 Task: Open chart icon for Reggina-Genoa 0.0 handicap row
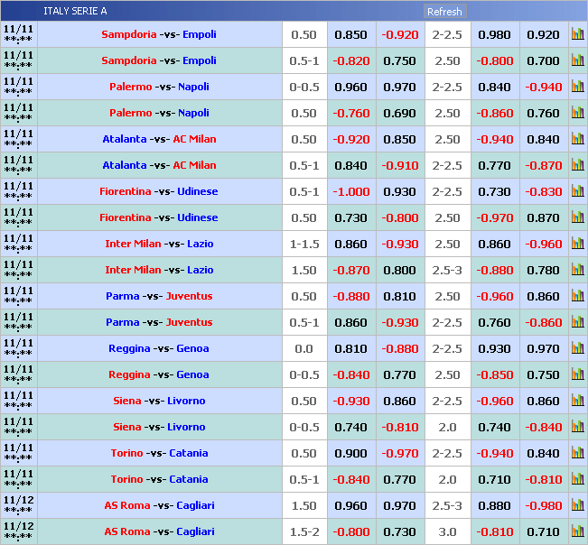577,349
